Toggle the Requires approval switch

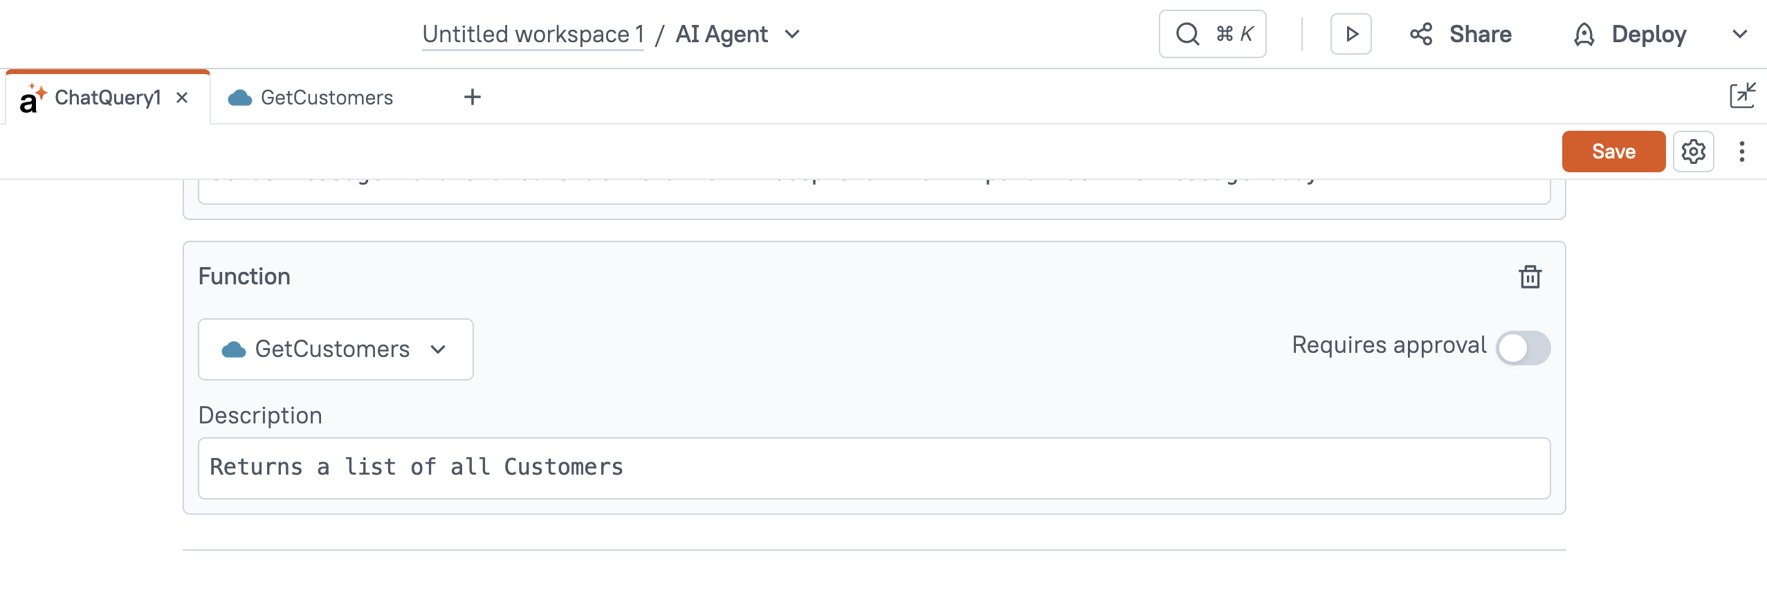[1523, 348]
